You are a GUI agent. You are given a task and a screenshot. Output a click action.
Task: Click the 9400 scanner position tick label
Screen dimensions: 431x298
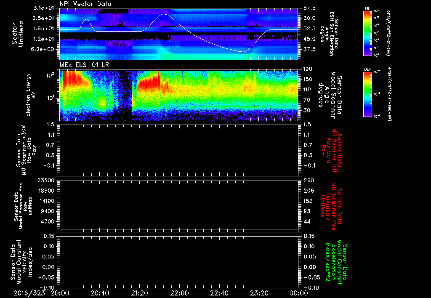48,211
